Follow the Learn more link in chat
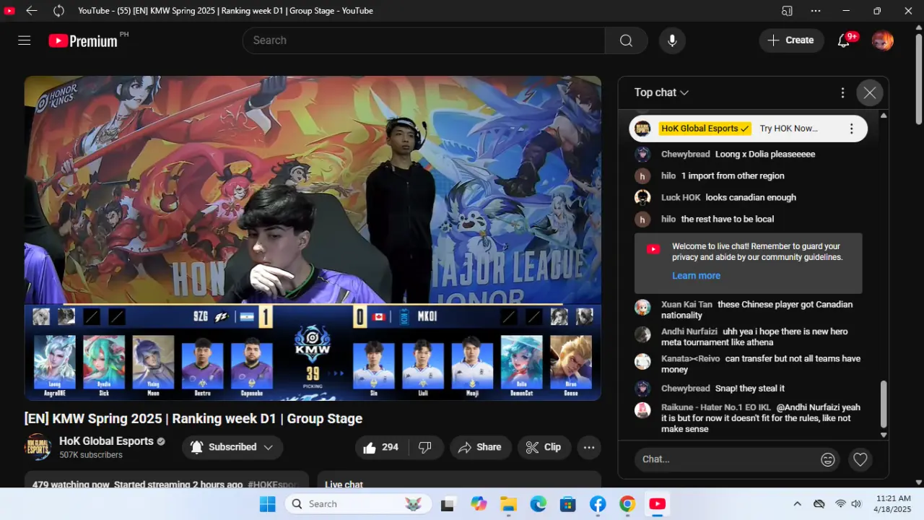Viewport: 924px width, 520px height. click(x=696, y=276)
